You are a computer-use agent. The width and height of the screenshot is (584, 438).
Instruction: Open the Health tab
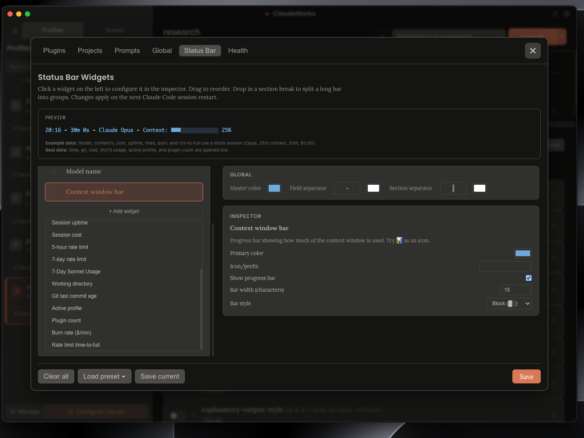(x=238, y=51)
